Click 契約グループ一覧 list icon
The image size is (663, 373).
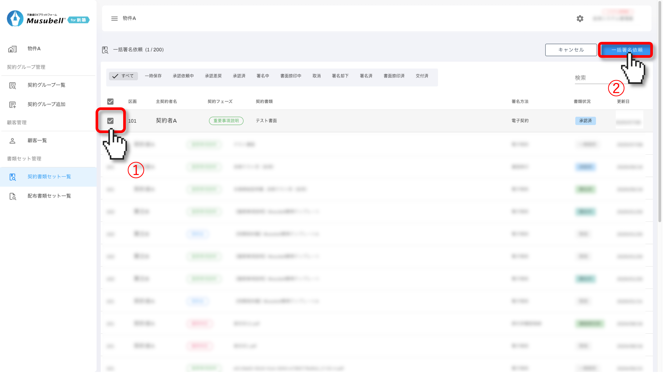12,85
